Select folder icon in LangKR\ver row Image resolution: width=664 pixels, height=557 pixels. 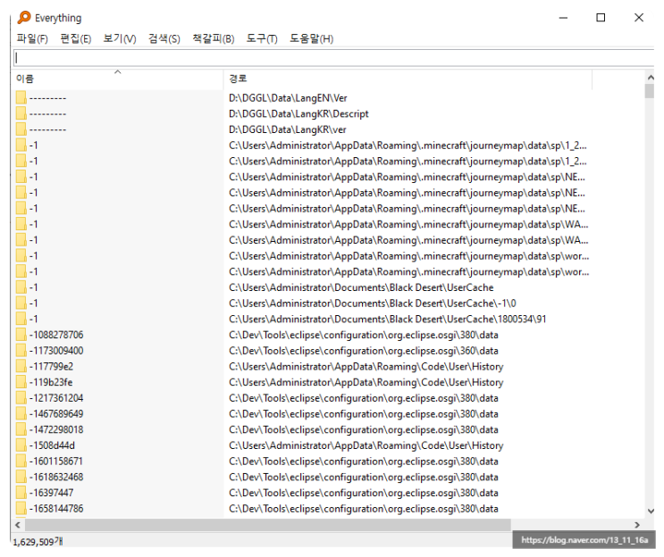[21, 129]
